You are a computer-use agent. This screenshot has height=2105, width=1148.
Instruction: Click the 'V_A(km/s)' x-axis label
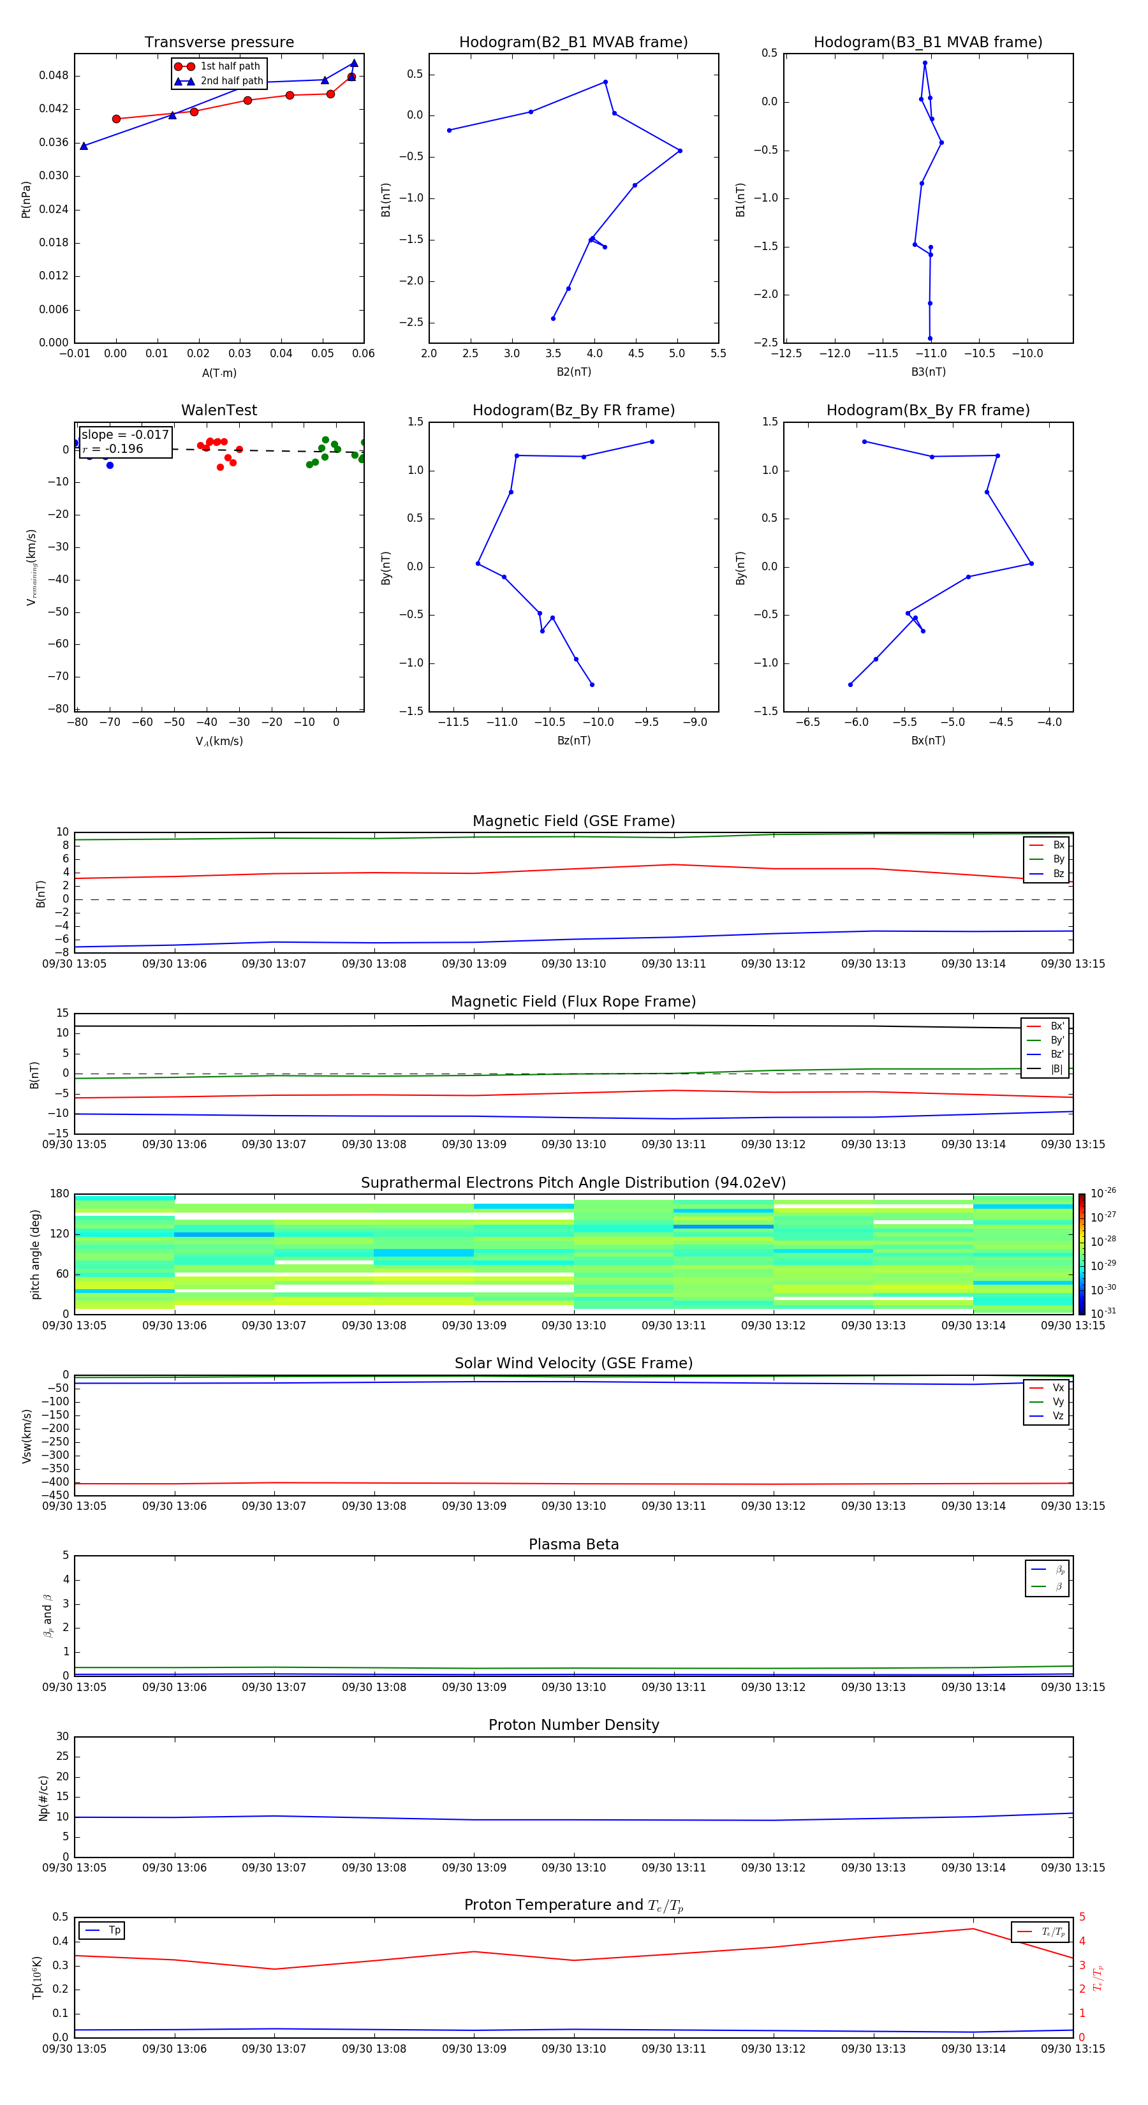219,741
